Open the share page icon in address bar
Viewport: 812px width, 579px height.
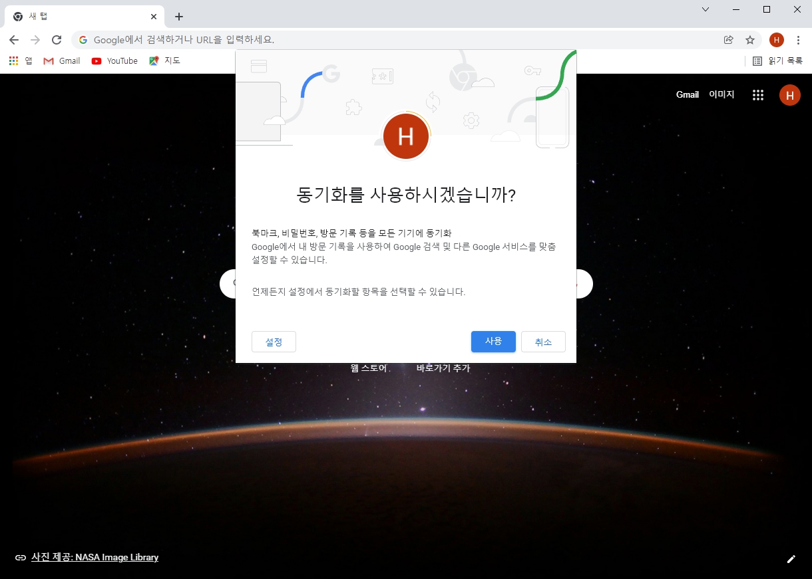[729, 40]
